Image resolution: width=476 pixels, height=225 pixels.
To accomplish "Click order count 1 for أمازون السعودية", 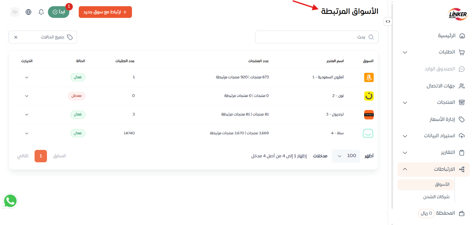I will coord(134,77).
